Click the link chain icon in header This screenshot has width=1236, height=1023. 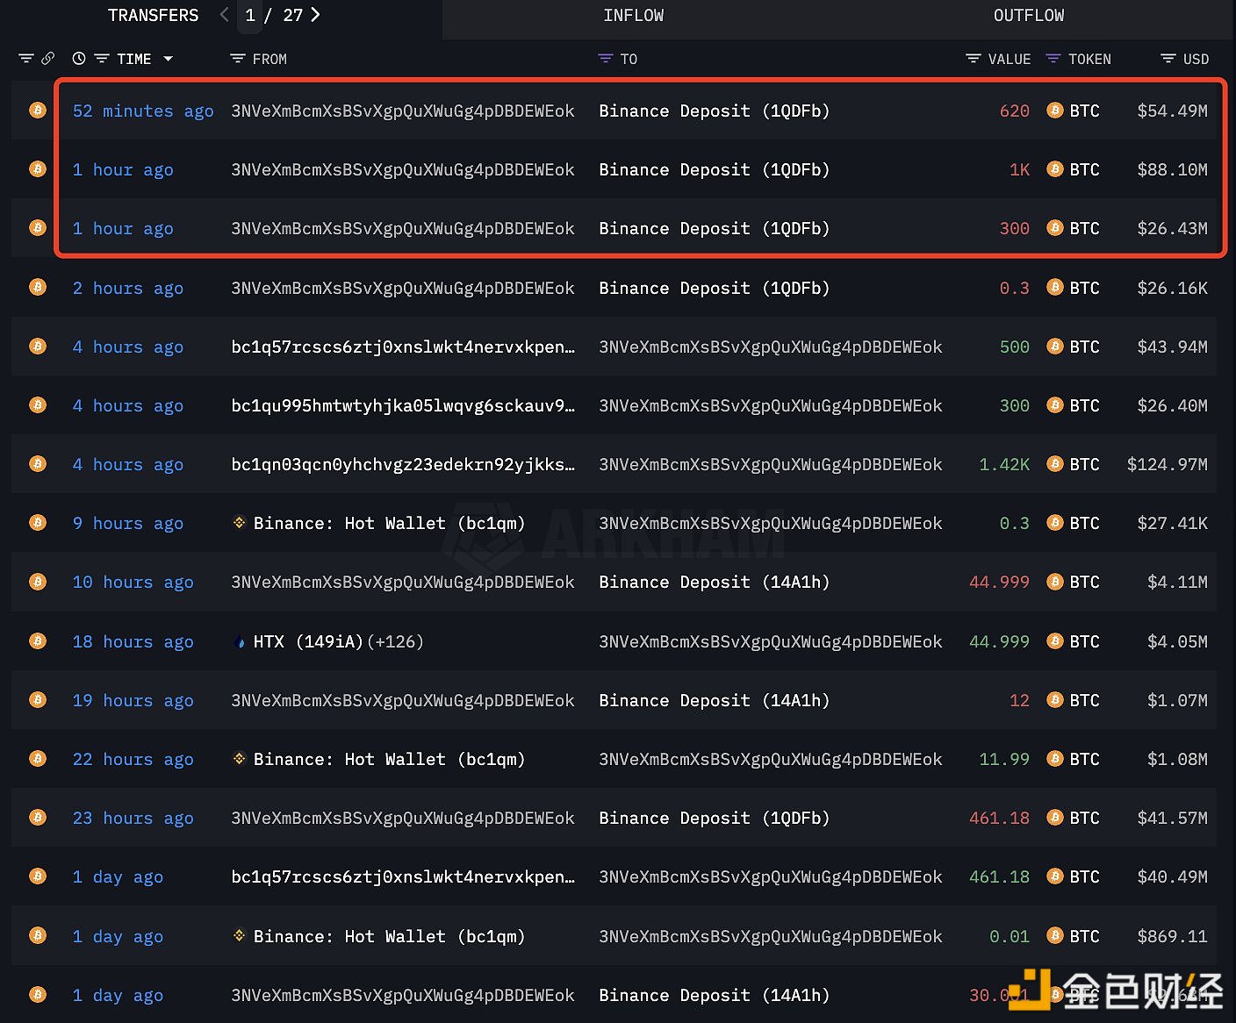click(47, 59)
